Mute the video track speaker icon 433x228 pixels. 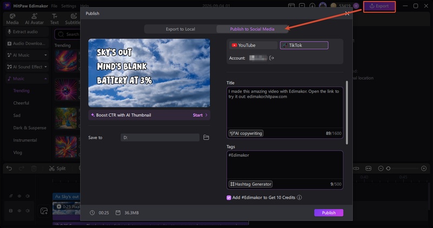[x=28, y=211]
